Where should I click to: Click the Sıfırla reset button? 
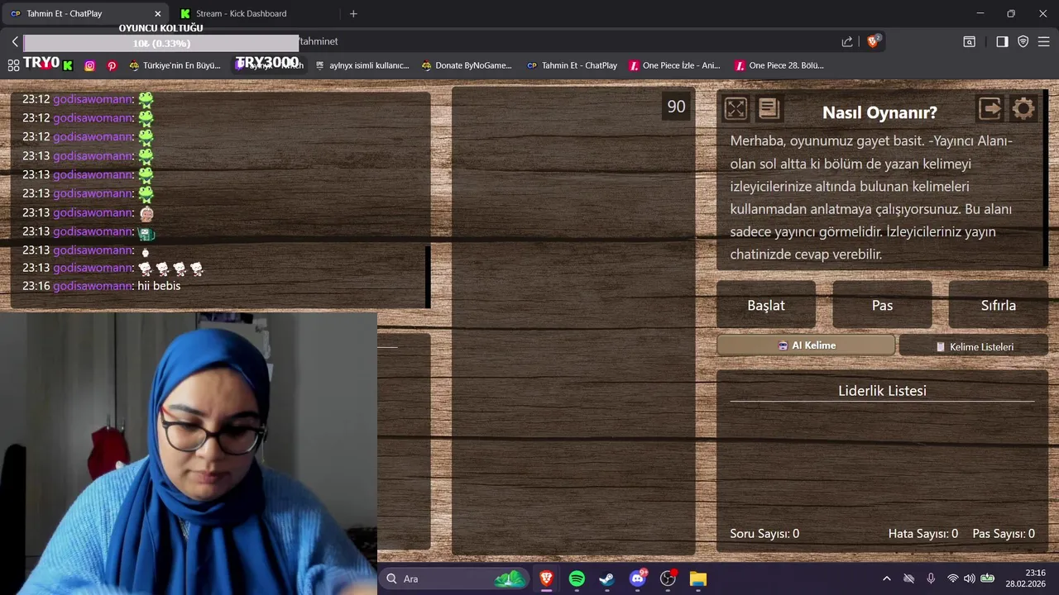click(x=998, y=305)
